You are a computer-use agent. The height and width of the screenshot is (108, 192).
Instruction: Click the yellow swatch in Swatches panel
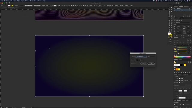[x=179, y=69]
